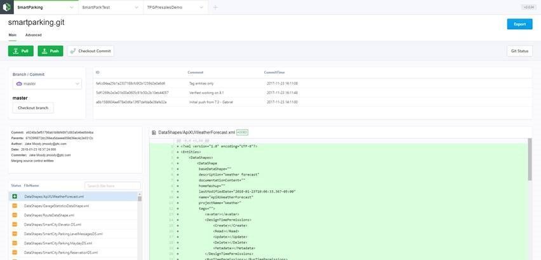Screen dimensions: 541x260
Task: Click commit time 2017-11-23 16:11:00
Action: pos(282,83)
